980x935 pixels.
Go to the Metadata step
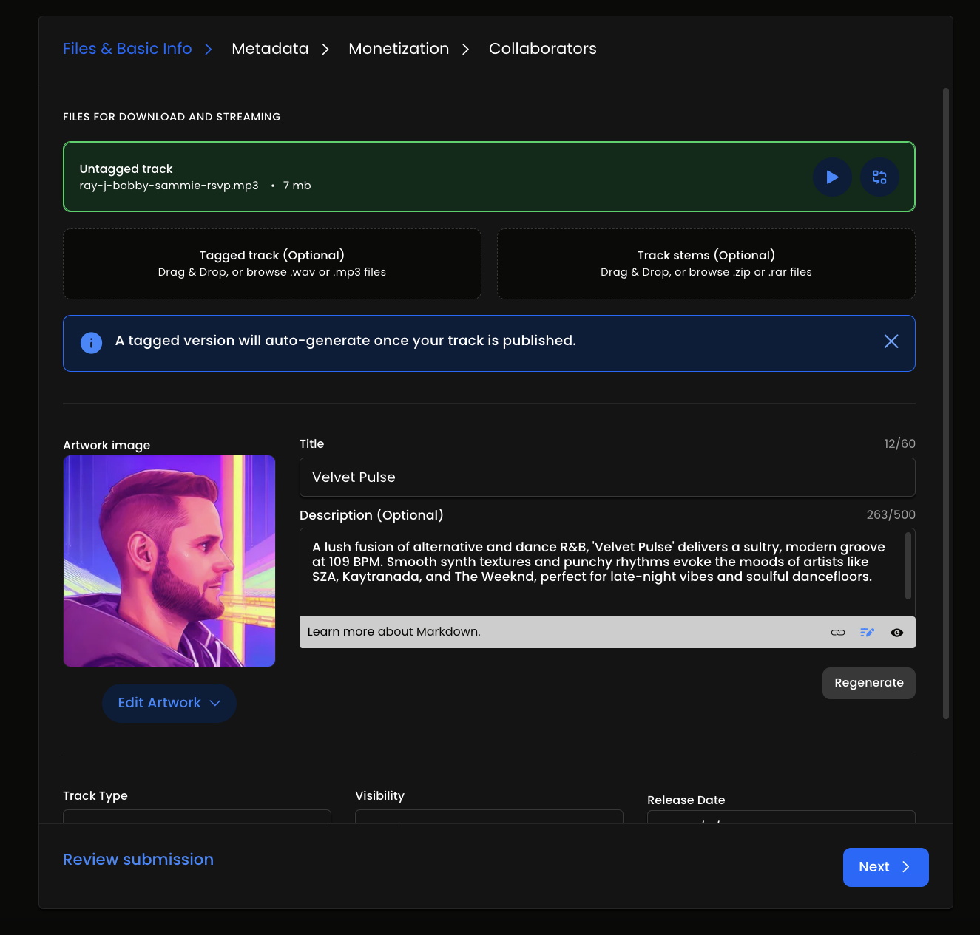tap(270, 49)
